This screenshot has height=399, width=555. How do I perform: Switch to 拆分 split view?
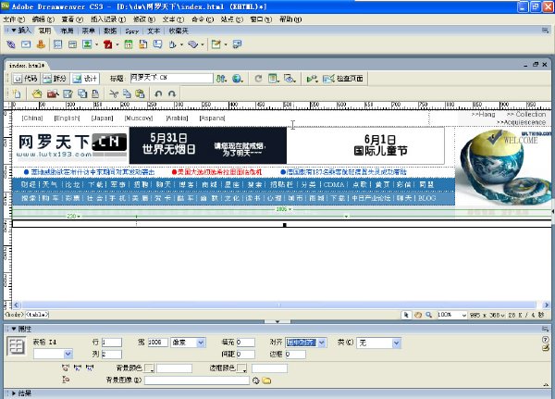(55, 79)
